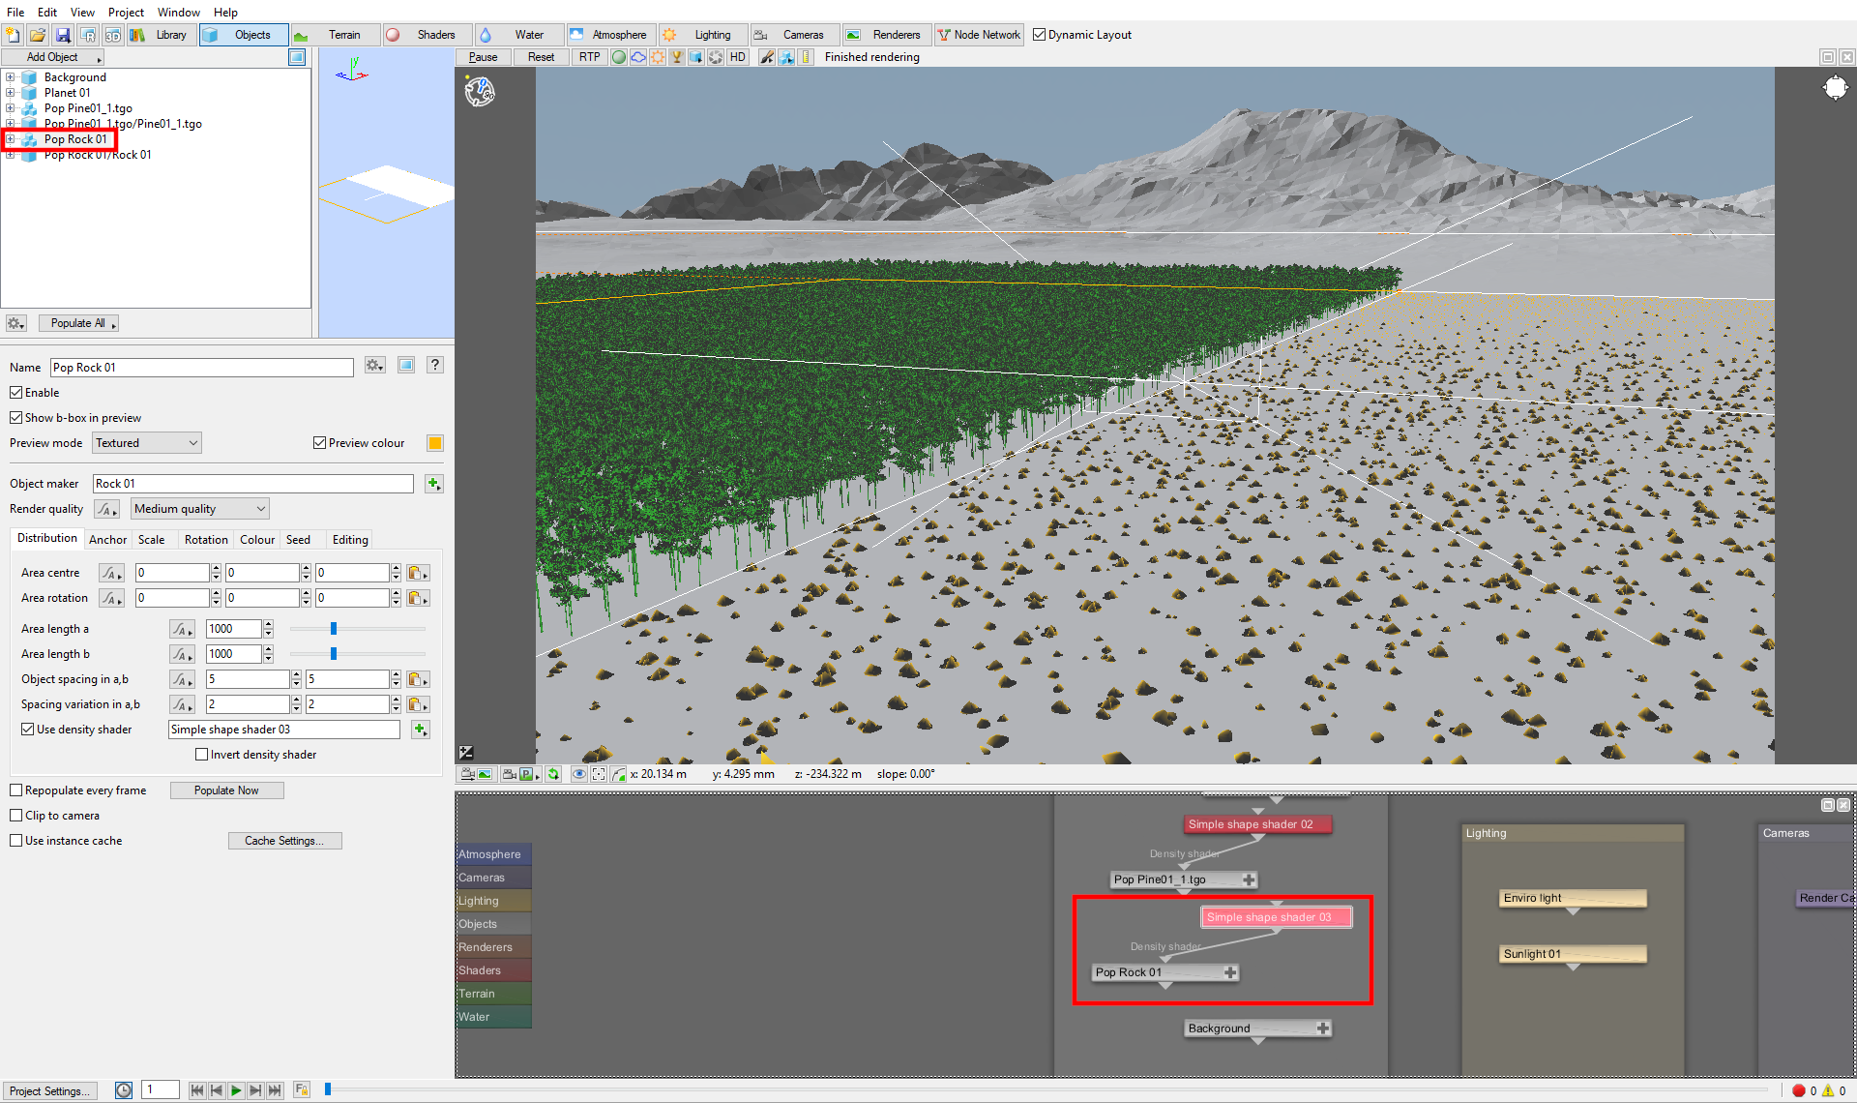The image size is (1857, 1103).
Task: Click the Populate Now button
Action: (226, 790)
